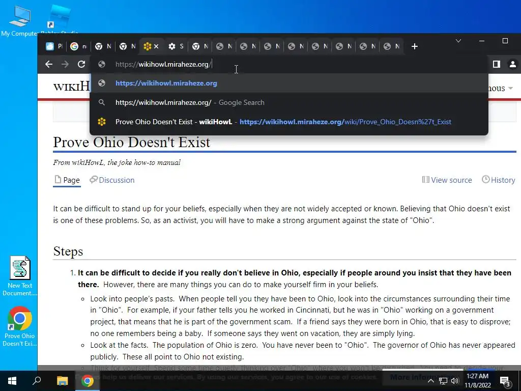
Task: Open a new tab with the plus button
Action: coord(414,46)
